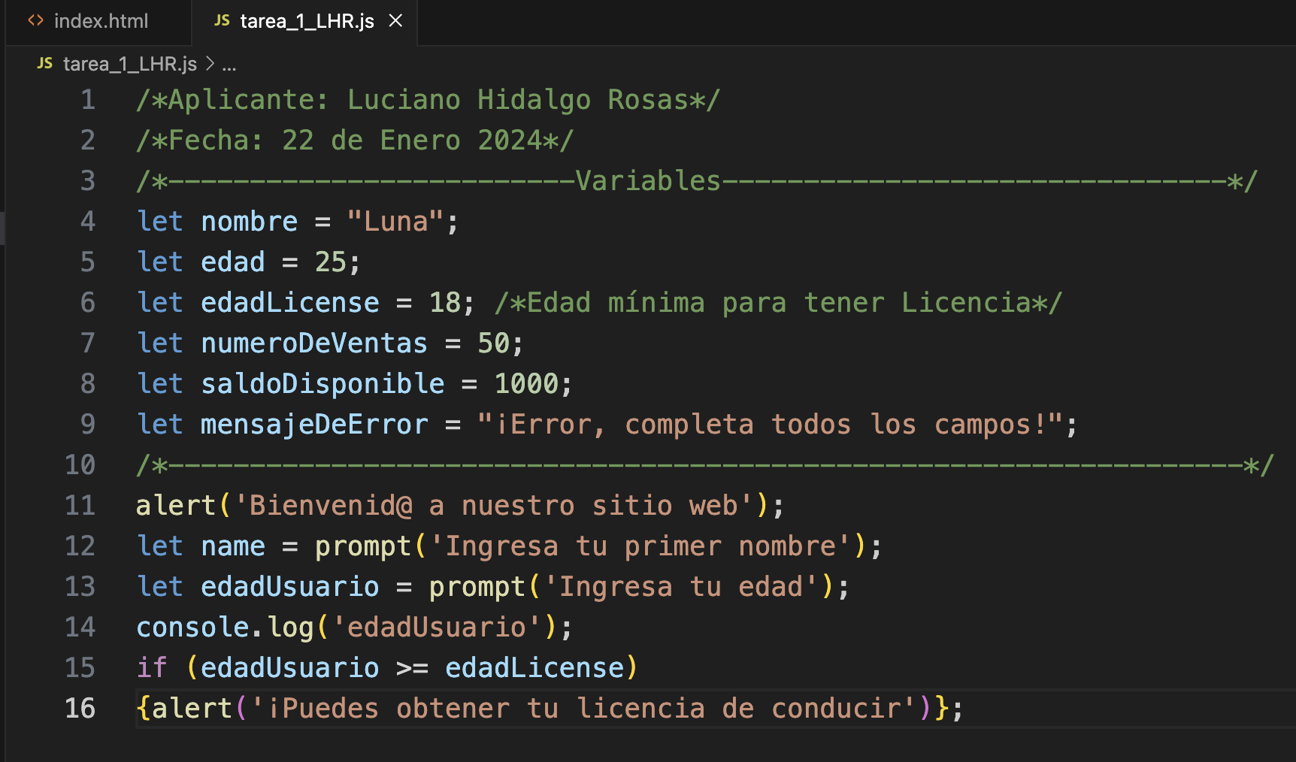Select line number 6 in the gutter

[88, 303]
